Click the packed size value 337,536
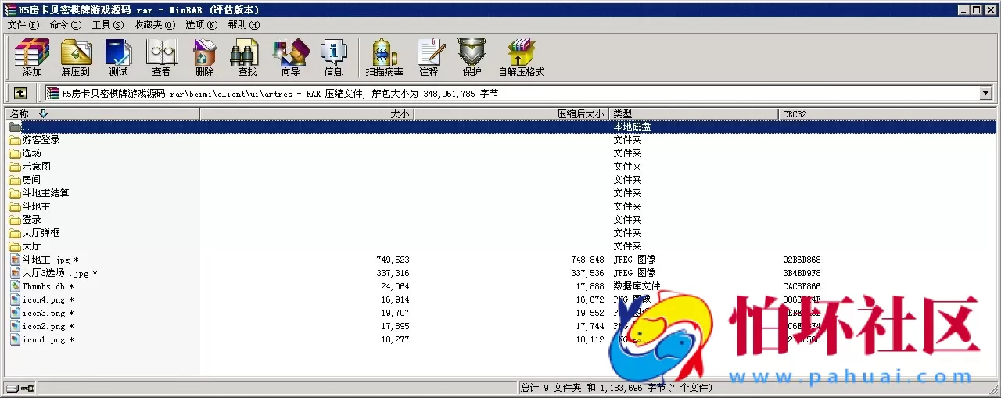The height and width of the screenshot is (398, 1001). click(x=587, y=273)
